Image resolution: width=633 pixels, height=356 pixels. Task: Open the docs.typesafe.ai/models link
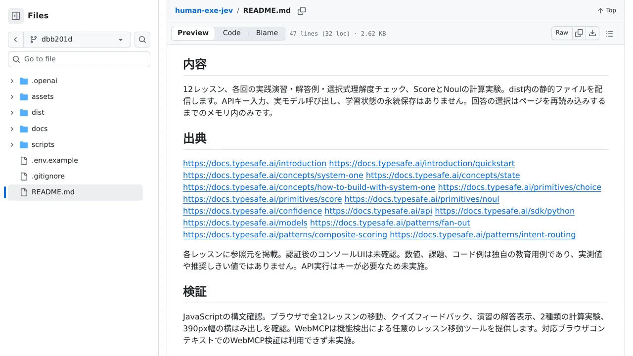245,223
